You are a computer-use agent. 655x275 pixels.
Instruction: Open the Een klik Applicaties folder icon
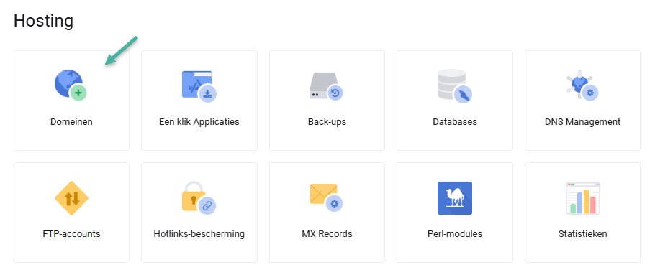coord(199,86)
